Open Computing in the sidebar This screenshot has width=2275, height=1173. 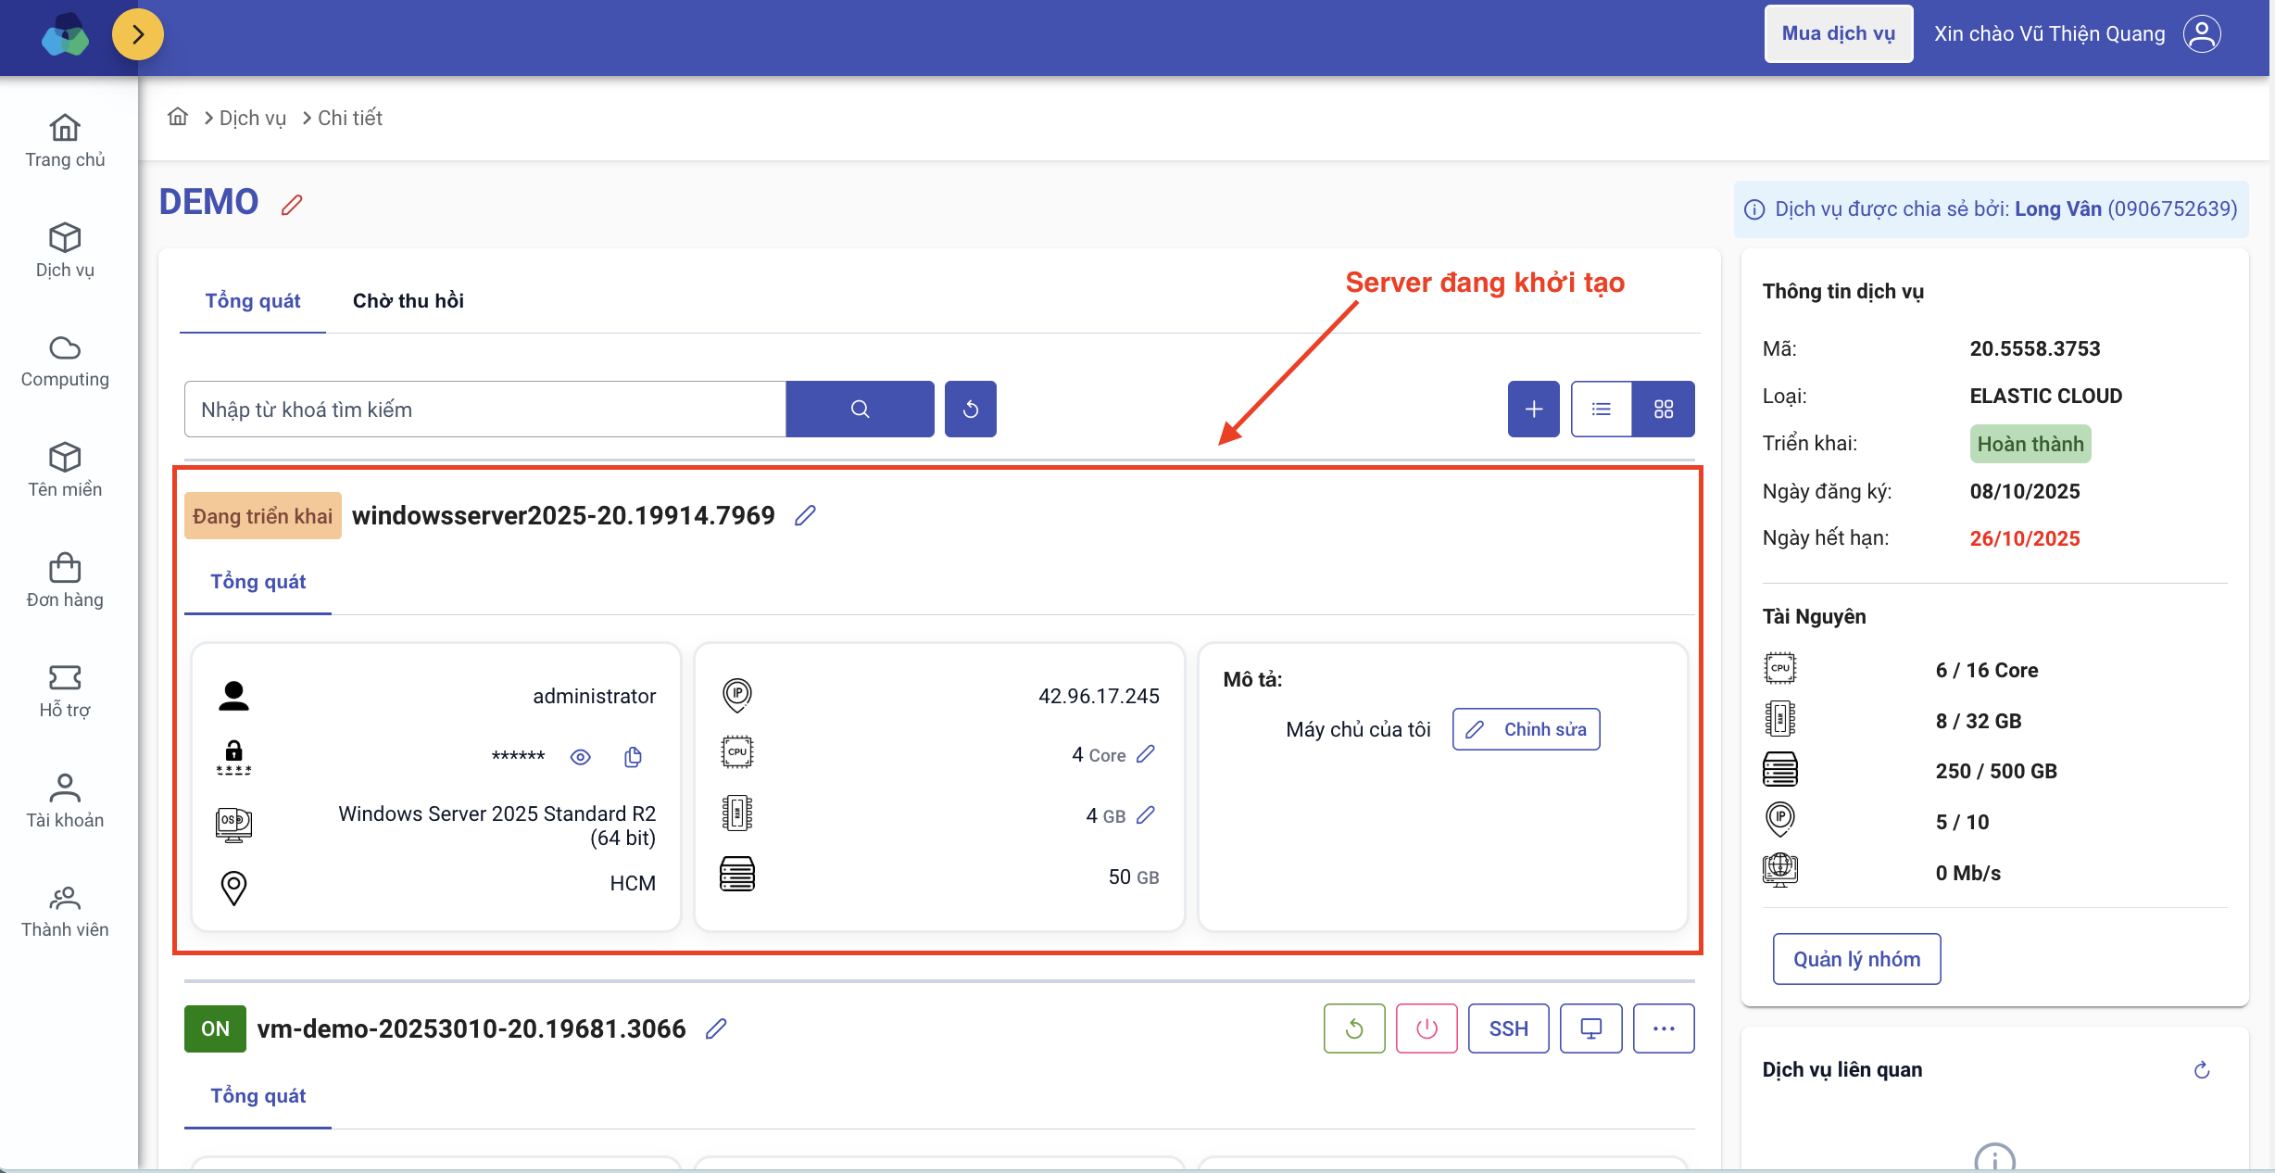tap(65, 361)
